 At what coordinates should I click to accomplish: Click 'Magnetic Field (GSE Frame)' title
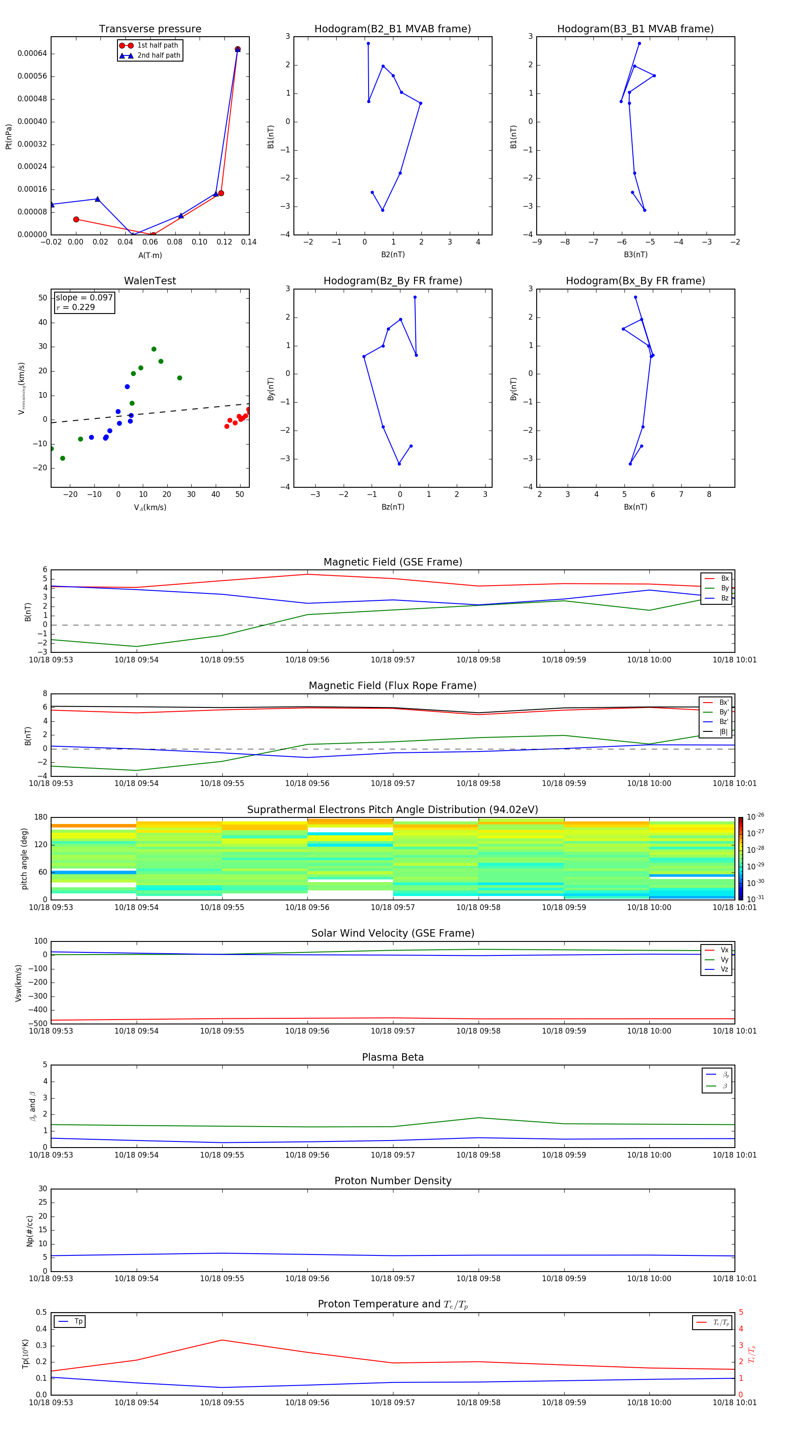(393, 562)
